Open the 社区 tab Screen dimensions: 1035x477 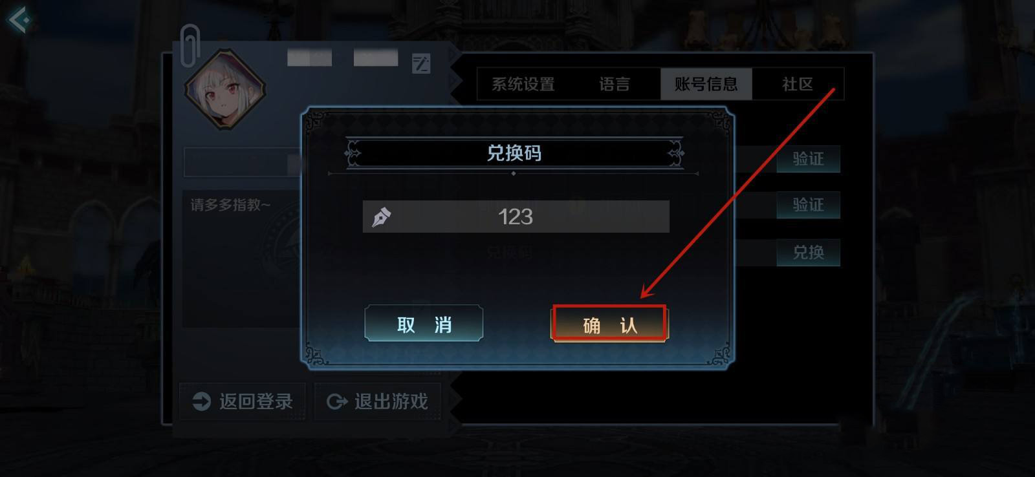[x=798, y=84]
